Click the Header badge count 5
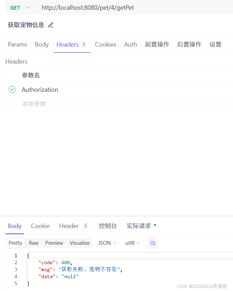233x291 pixels. point(86,226)
